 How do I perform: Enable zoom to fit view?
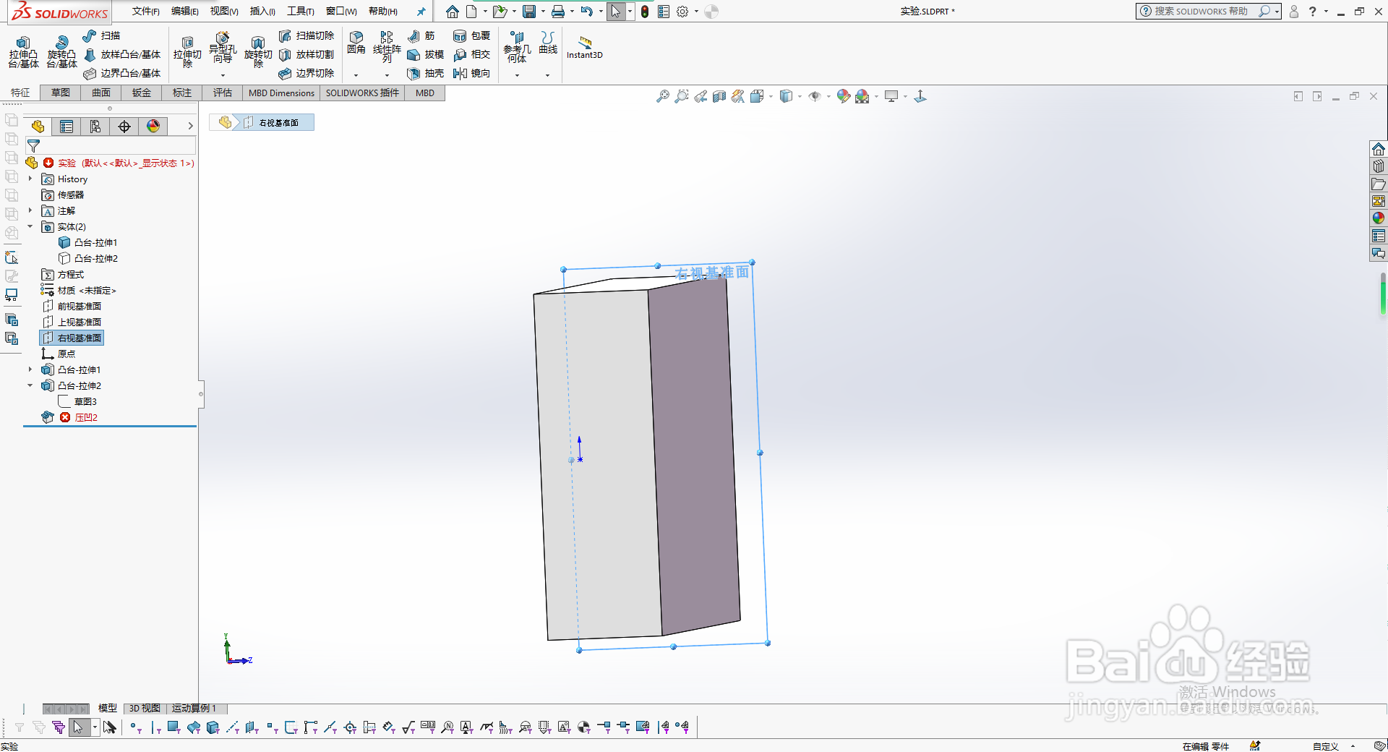pyautogui.click(x=663, y=95)
